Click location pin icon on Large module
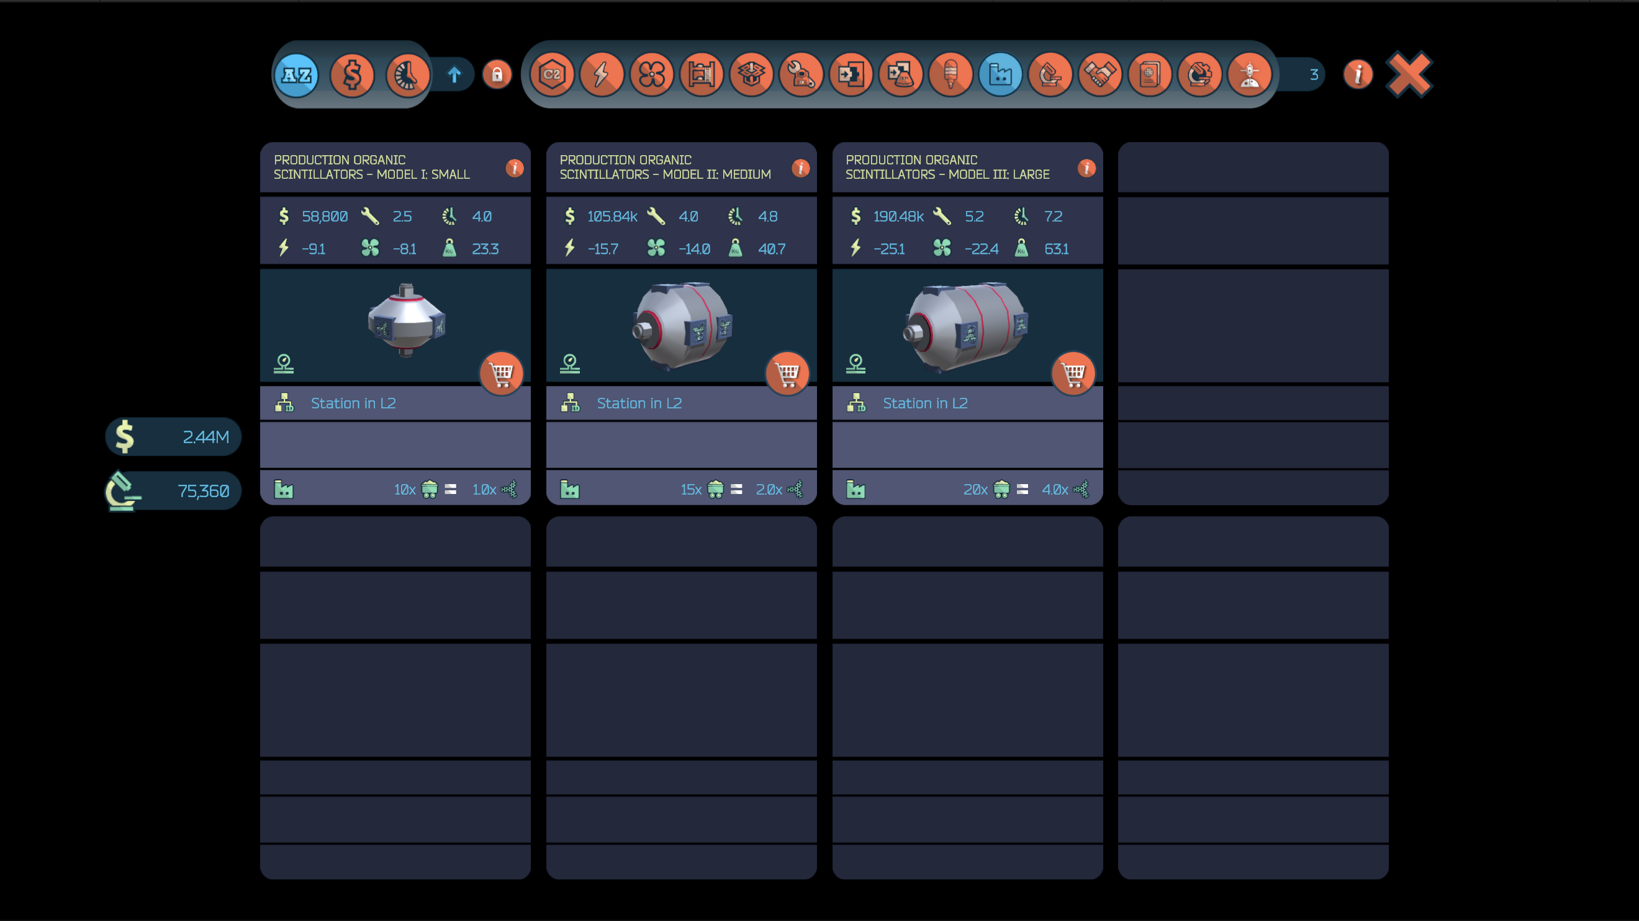 tap(856, 364)
